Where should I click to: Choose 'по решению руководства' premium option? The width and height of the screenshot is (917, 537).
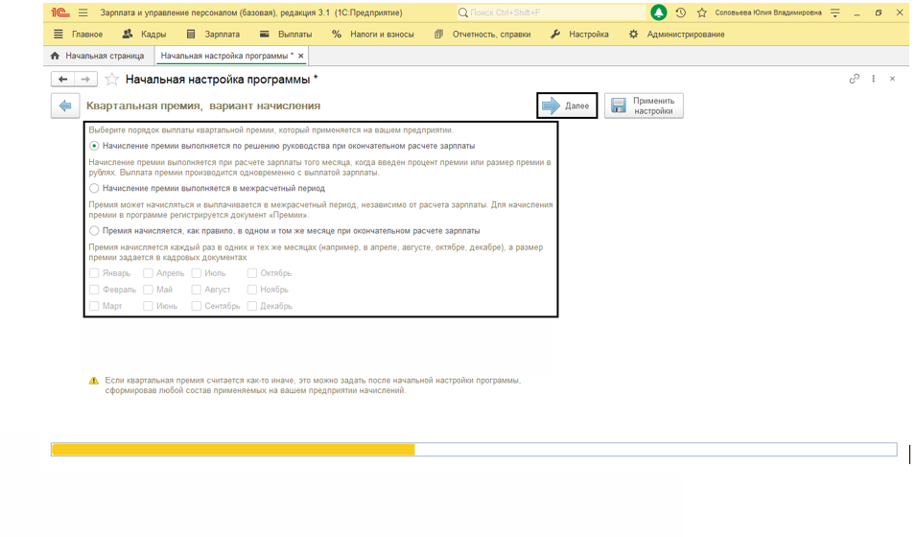94,147
